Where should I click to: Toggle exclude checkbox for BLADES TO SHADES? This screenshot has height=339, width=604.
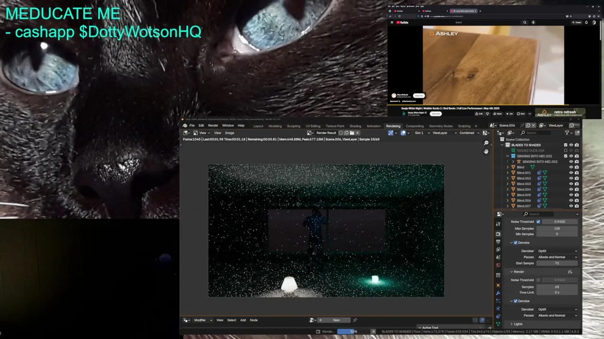[x=565, y=145]
